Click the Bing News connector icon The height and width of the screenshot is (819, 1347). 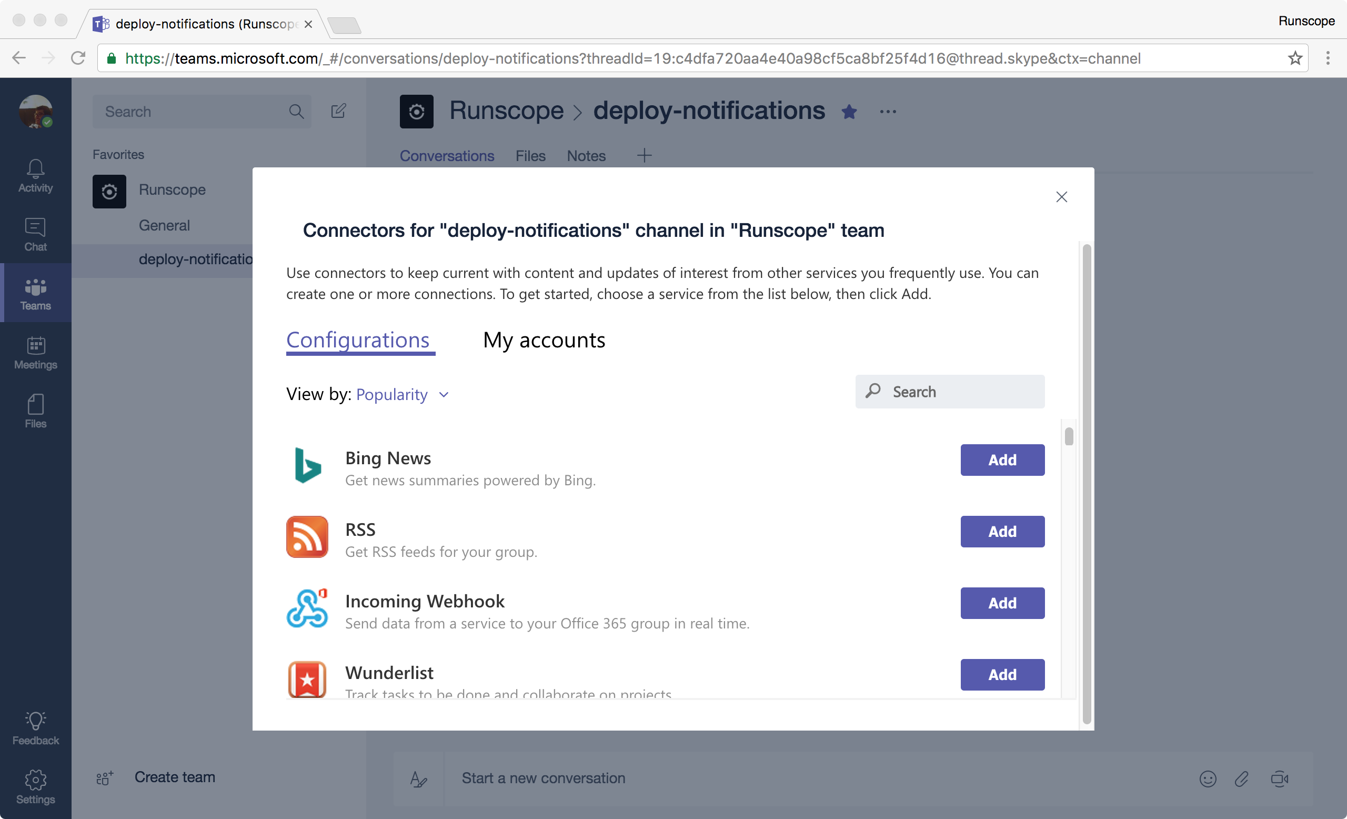click(308, 465)
